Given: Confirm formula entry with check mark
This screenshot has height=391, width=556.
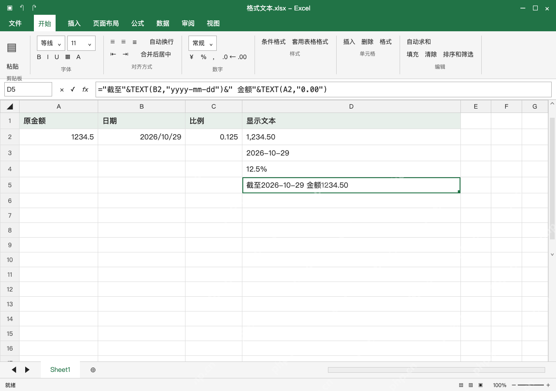Looking at the screenshot, I should click(73, 89).
